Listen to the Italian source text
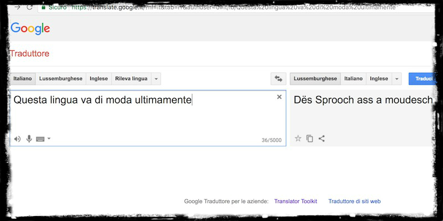443x221 pixels. pyautogui.click(x=17, y=139)
